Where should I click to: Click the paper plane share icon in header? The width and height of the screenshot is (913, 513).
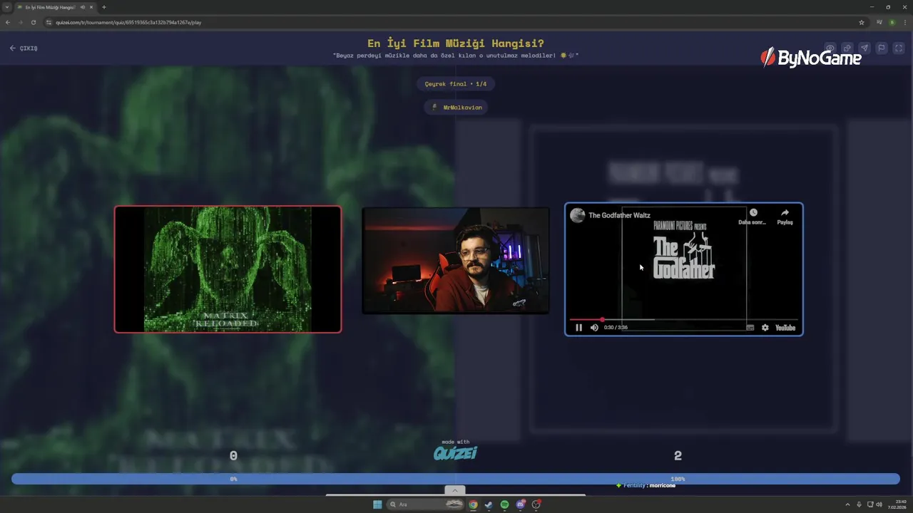coord(864,48)
